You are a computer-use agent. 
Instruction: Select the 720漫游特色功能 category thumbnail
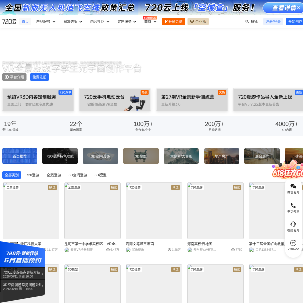[x=60, y=156]
